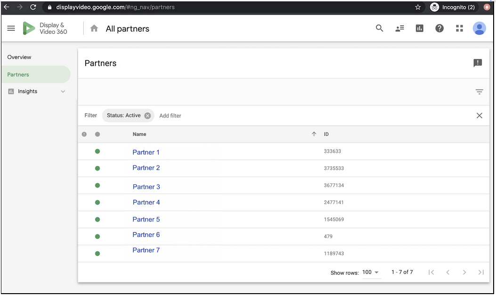Click ID cell 2477141

(x=333, y=202)
